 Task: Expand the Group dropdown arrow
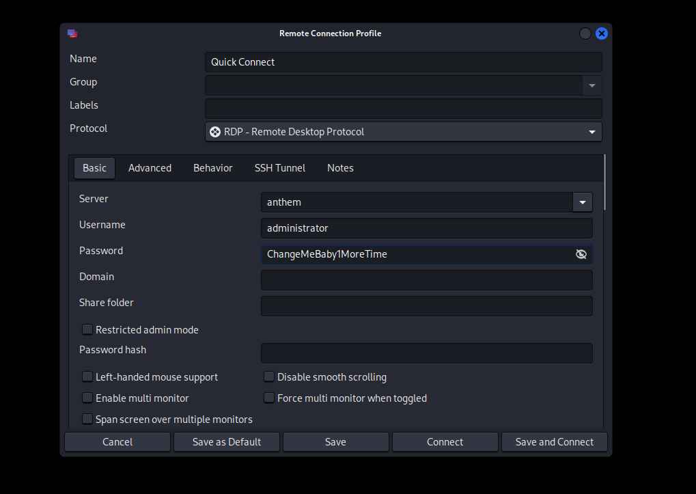click(591, 85)
